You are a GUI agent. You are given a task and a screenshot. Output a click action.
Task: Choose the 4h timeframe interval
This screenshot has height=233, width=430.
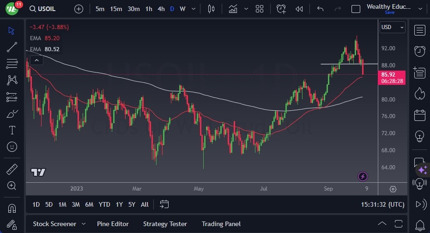(161, 9)
